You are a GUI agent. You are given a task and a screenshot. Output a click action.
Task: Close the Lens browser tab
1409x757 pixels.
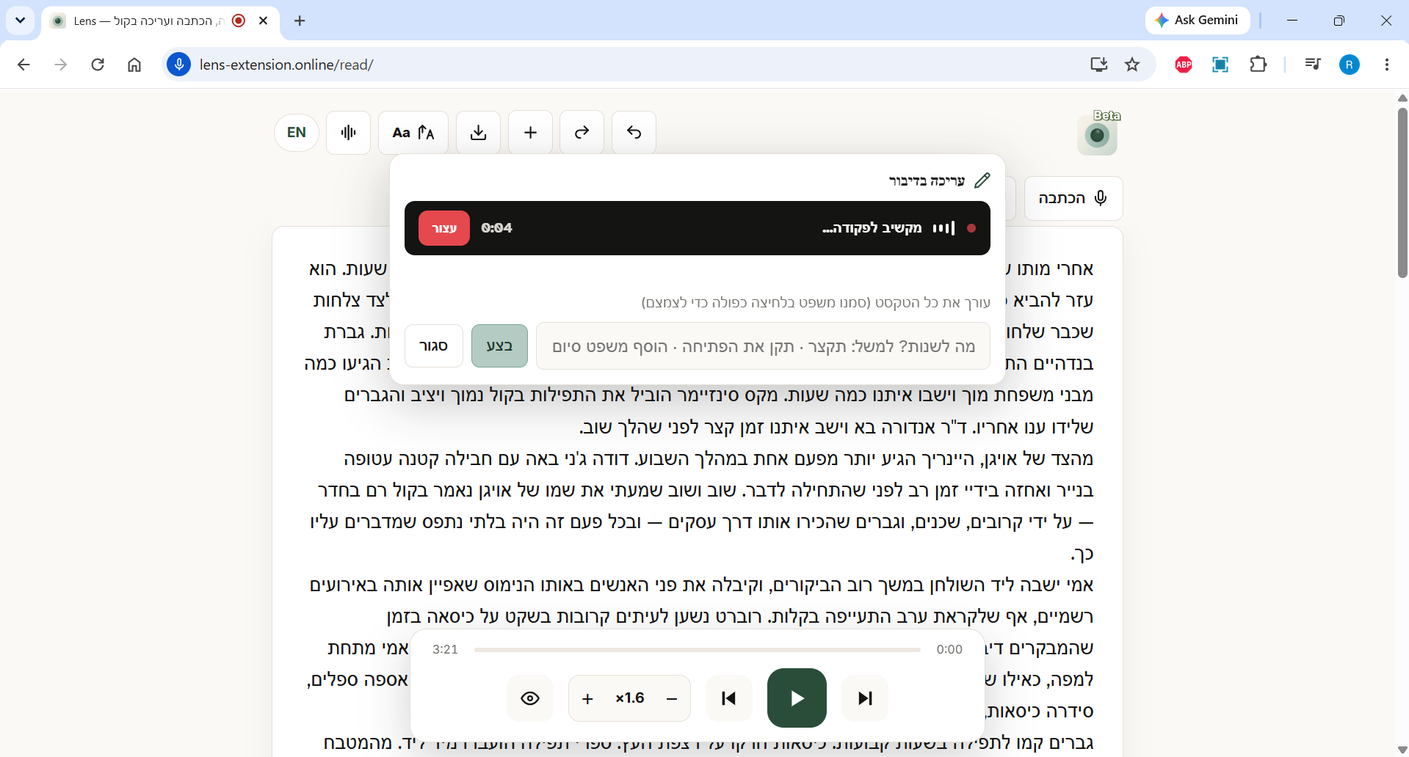click(x=263, y=21)
